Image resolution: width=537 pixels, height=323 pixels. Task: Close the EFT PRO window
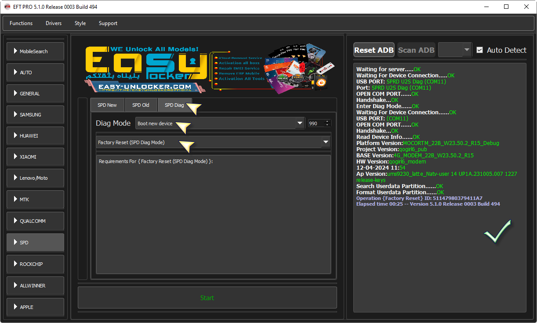click(526, 7)
